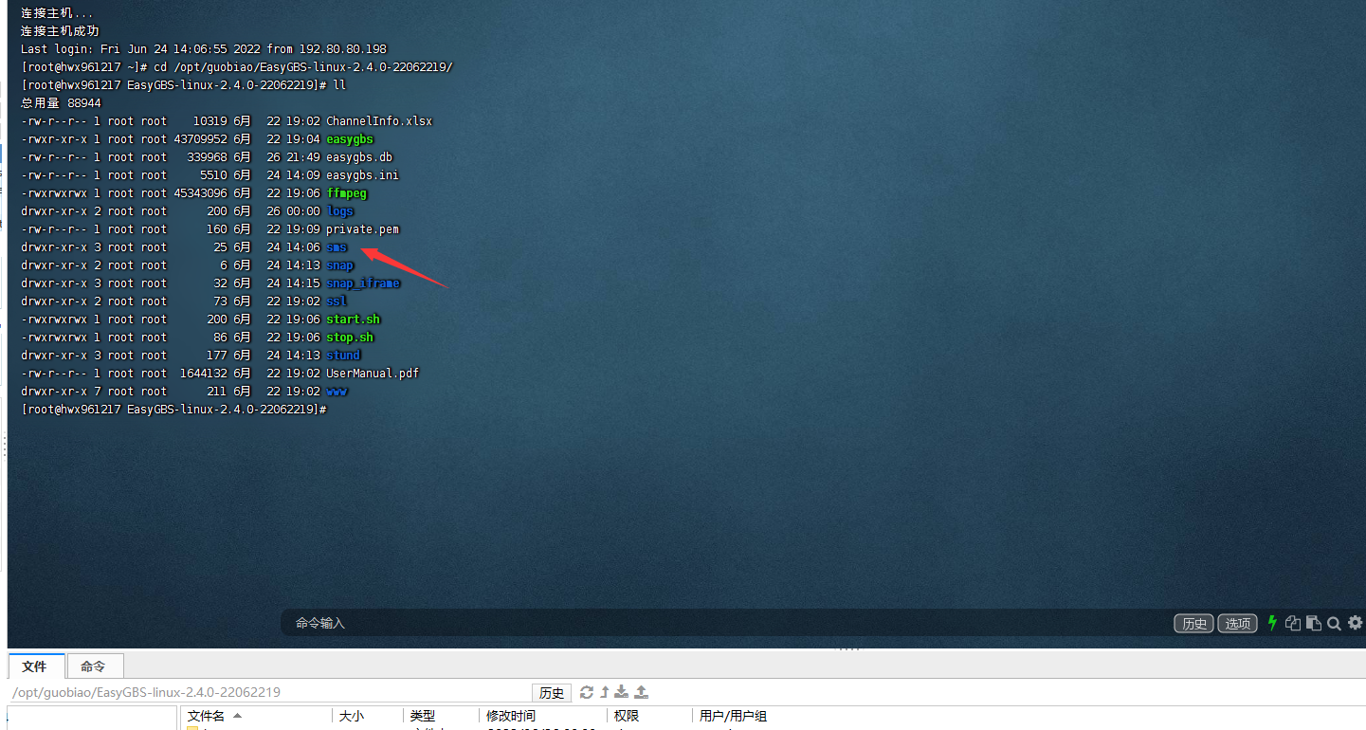Click ChannelInfo.xlsx in terminal listing
This screenshot has height=730, width=1366.
click(x=379, y=121)
